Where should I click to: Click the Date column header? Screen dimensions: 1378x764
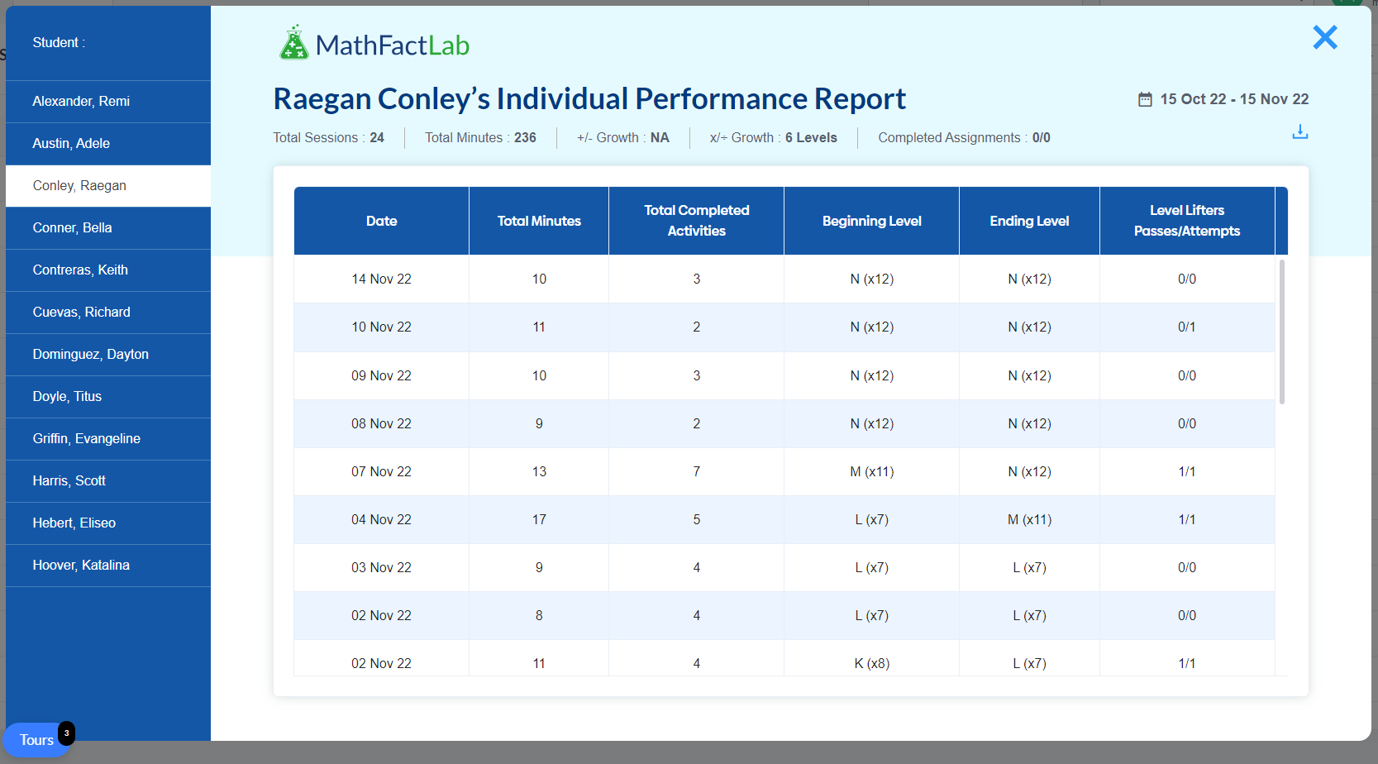point(382,221)
